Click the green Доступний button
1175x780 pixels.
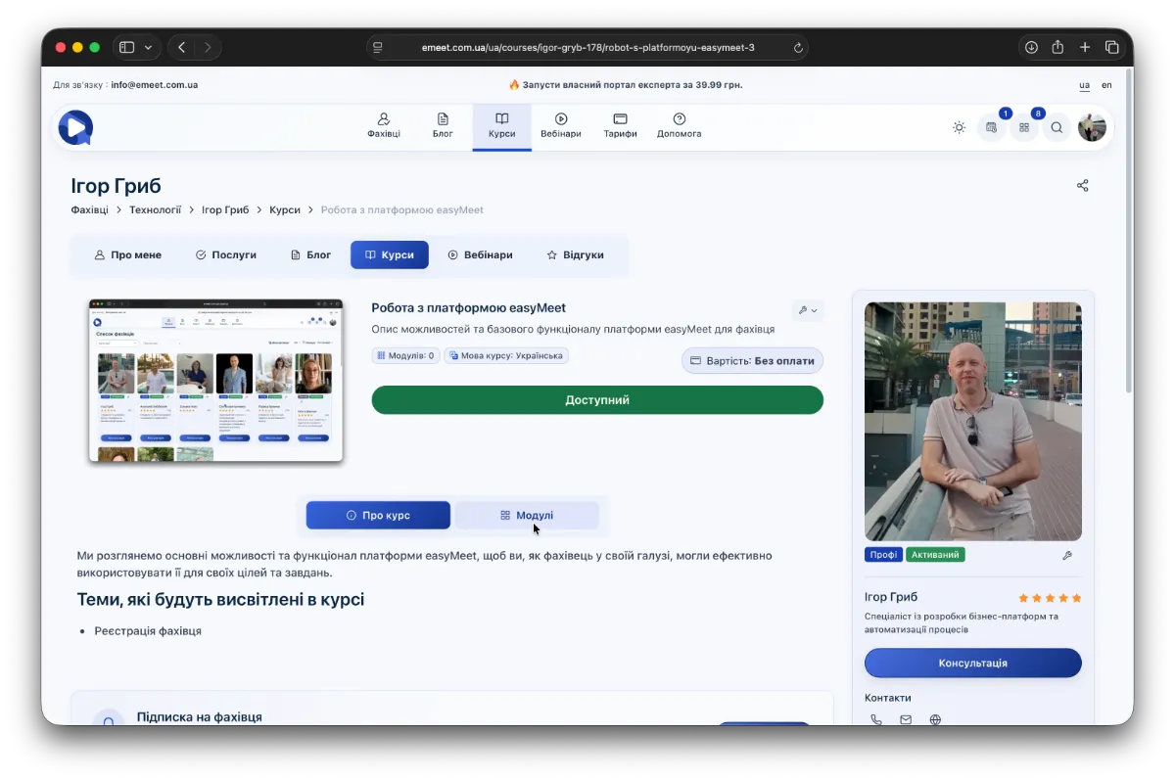point(597,400)
